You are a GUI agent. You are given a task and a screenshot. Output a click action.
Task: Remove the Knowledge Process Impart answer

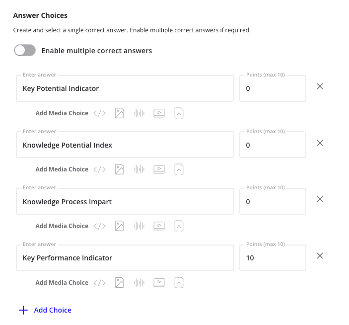320,199
